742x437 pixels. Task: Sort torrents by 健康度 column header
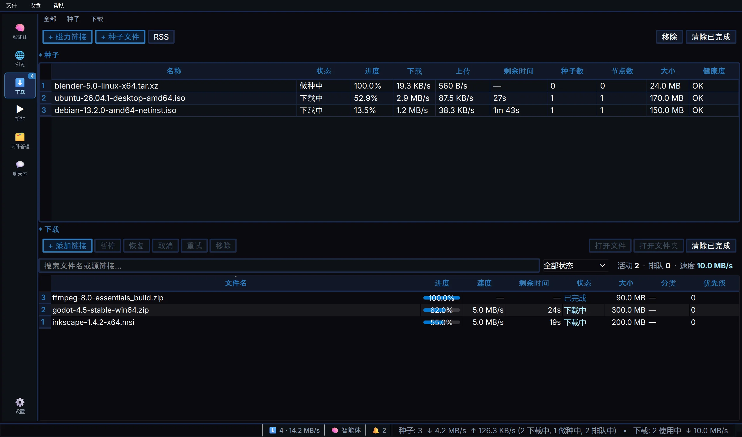[x=714, y=71]
